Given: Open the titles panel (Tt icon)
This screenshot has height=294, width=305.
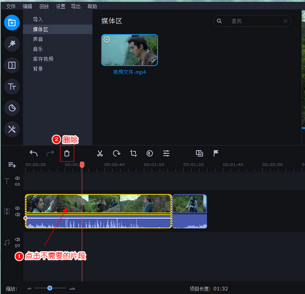Looking at the screenshot, I should click(12, 86).
